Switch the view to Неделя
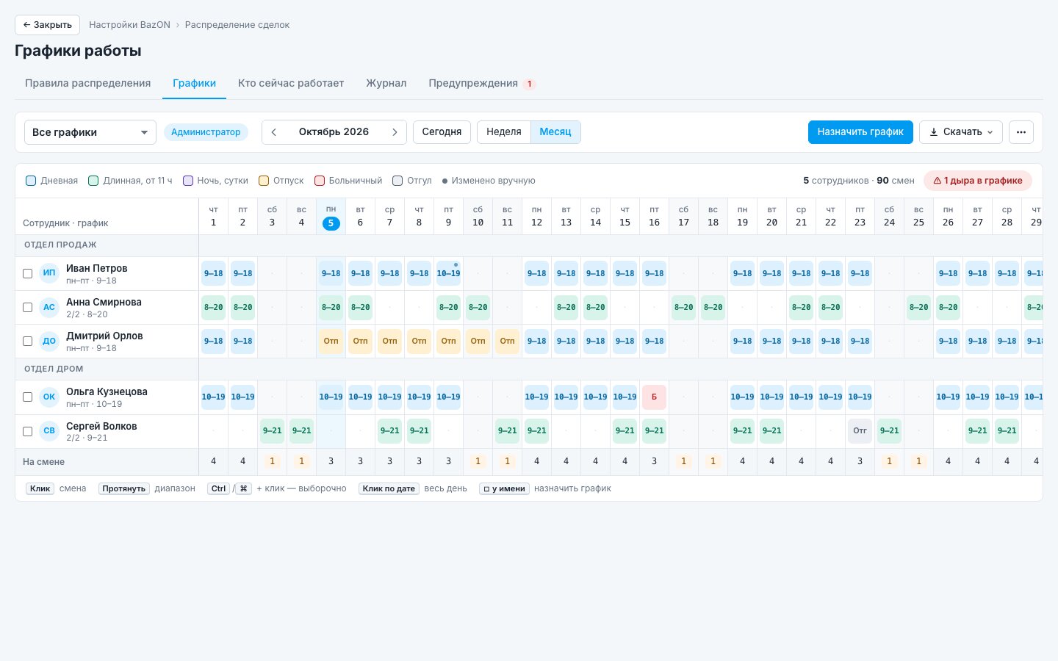The image size is (1058, 661). [504, 132]
